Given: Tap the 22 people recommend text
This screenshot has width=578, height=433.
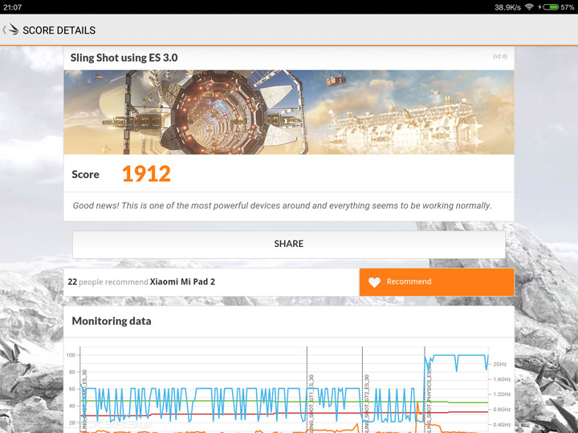Looking at the screenshot, I should [108, 281].
